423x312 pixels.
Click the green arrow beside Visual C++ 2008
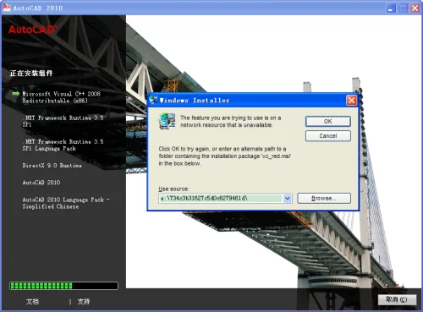(x=15, y=94)
